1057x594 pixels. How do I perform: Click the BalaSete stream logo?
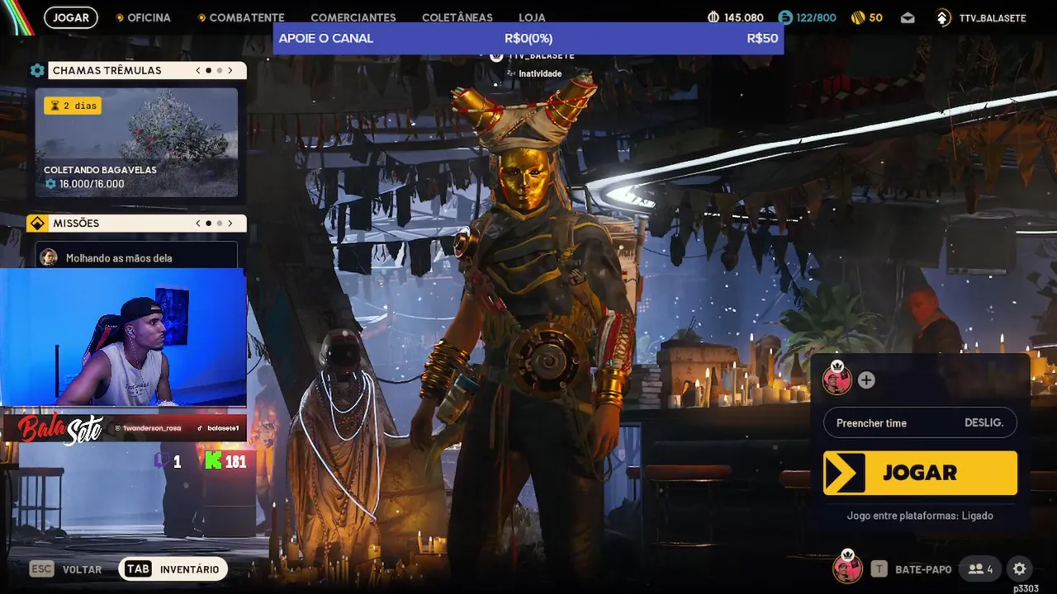60,428
